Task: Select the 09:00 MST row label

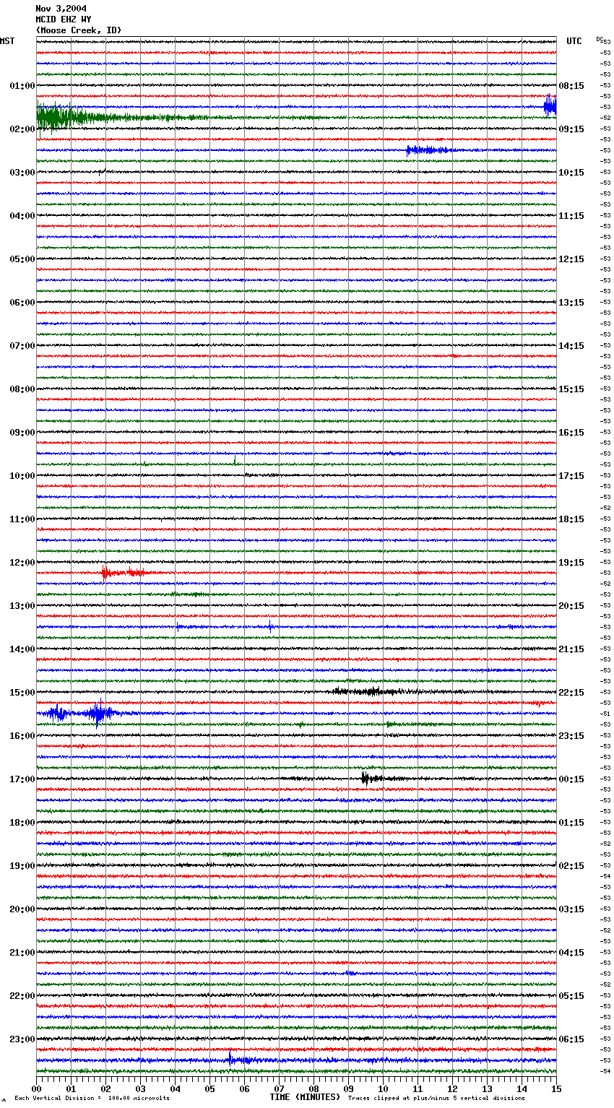Action: coord(22,433)
